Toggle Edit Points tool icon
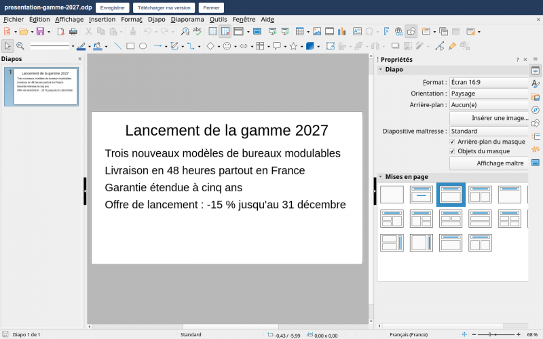543x339 pixels. point(439,46)
